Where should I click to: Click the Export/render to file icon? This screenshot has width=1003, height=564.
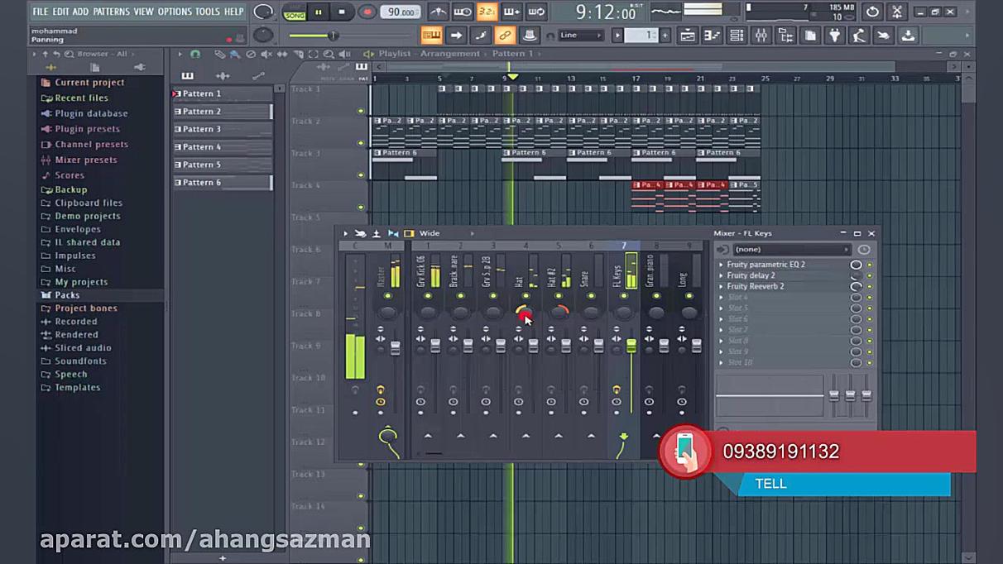coord(908,36)
